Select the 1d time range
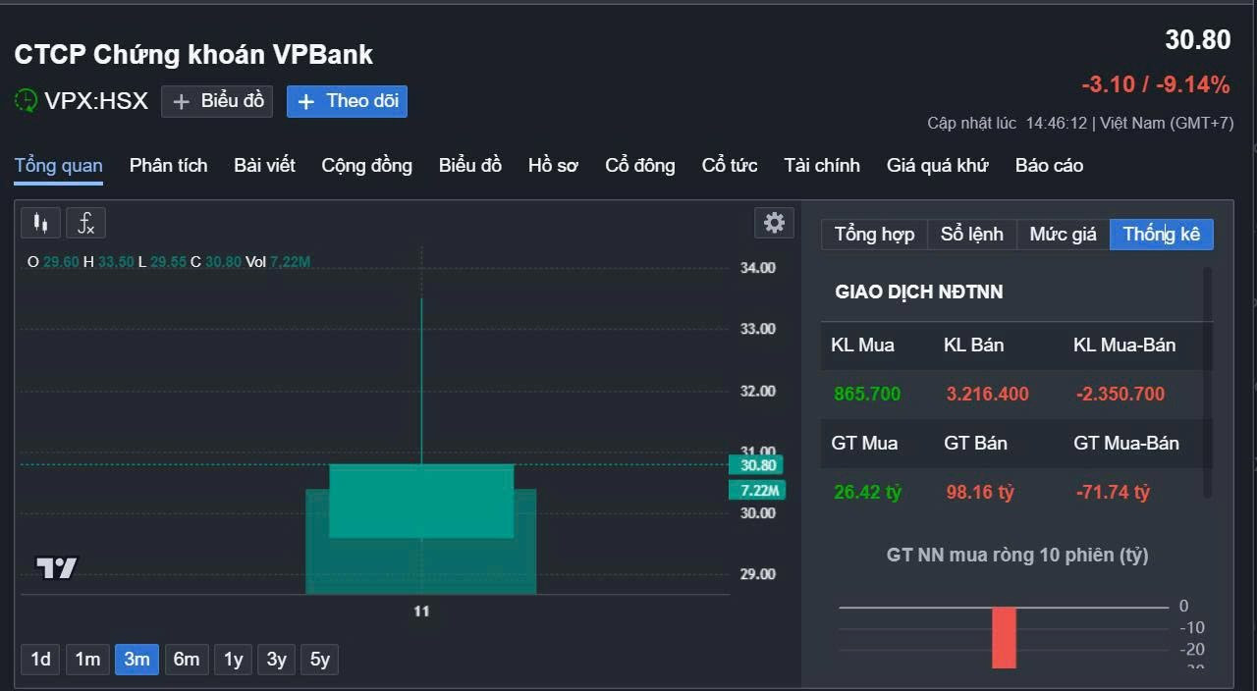This screenshot has height=691, width=1257. (40, 659)
